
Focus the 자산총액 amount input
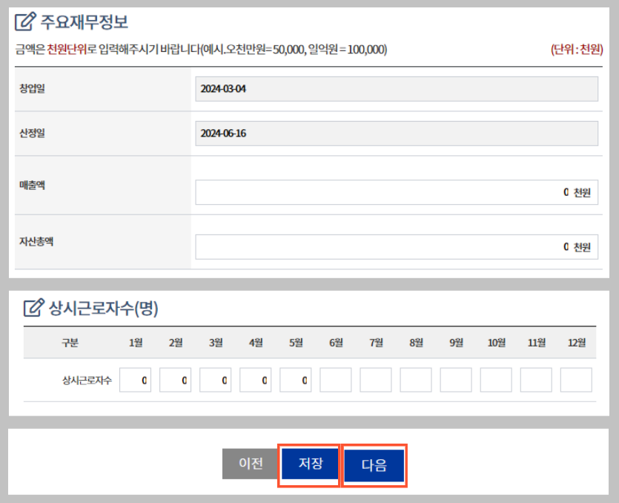[397, 247]
